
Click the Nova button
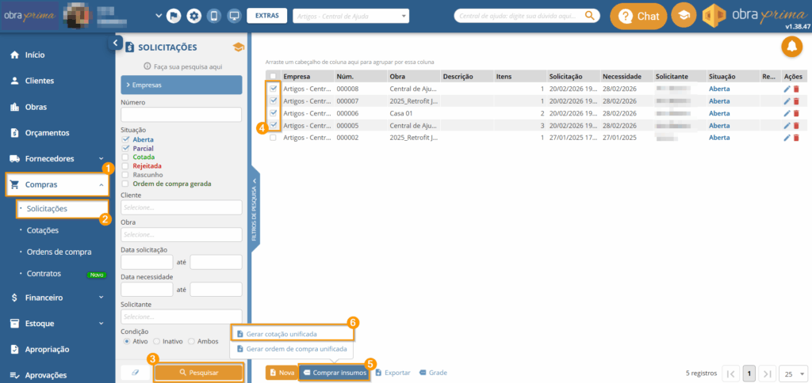tap(282, 372)
